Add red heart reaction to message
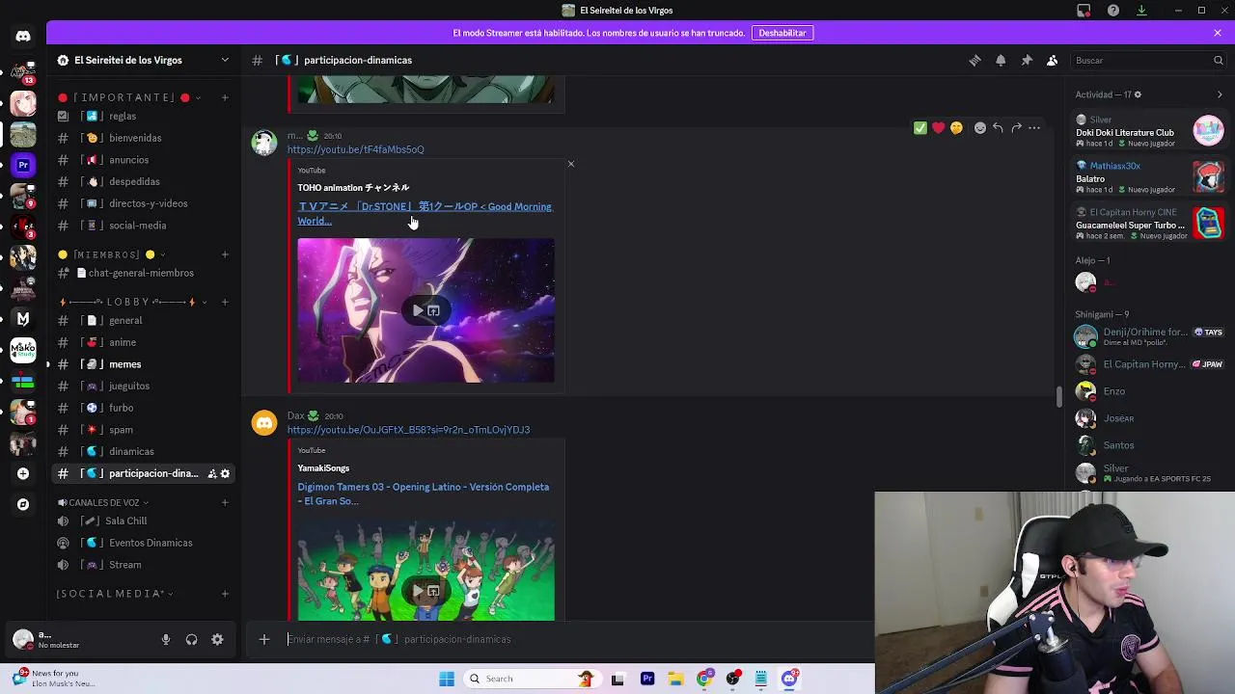This screenshot has height=694, width=1235. pyautogui.click(x=938, y=127)
